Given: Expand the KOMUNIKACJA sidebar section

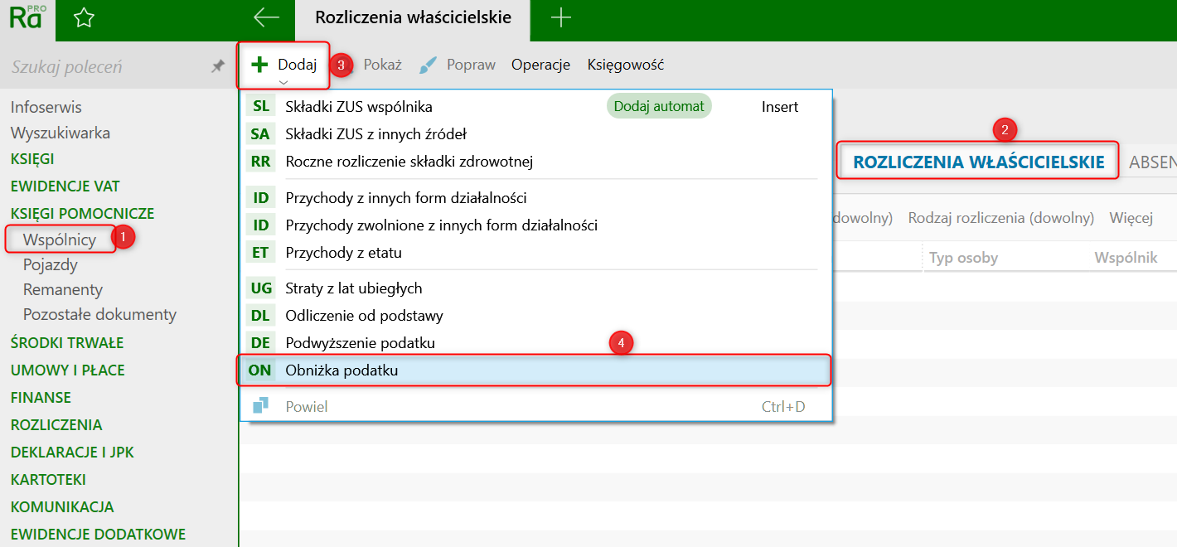Looking at the screenshot, I should pos(62,506).
